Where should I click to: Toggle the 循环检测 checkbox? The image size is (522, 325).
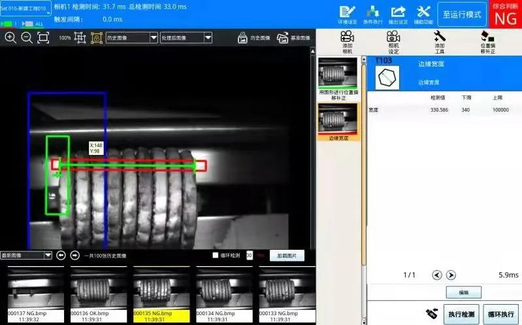tap(216, 255)
